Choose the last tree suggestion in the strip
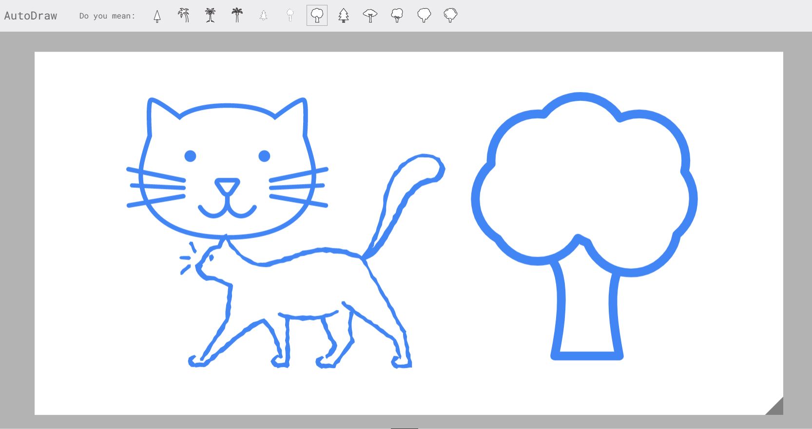 pos(450,16)
